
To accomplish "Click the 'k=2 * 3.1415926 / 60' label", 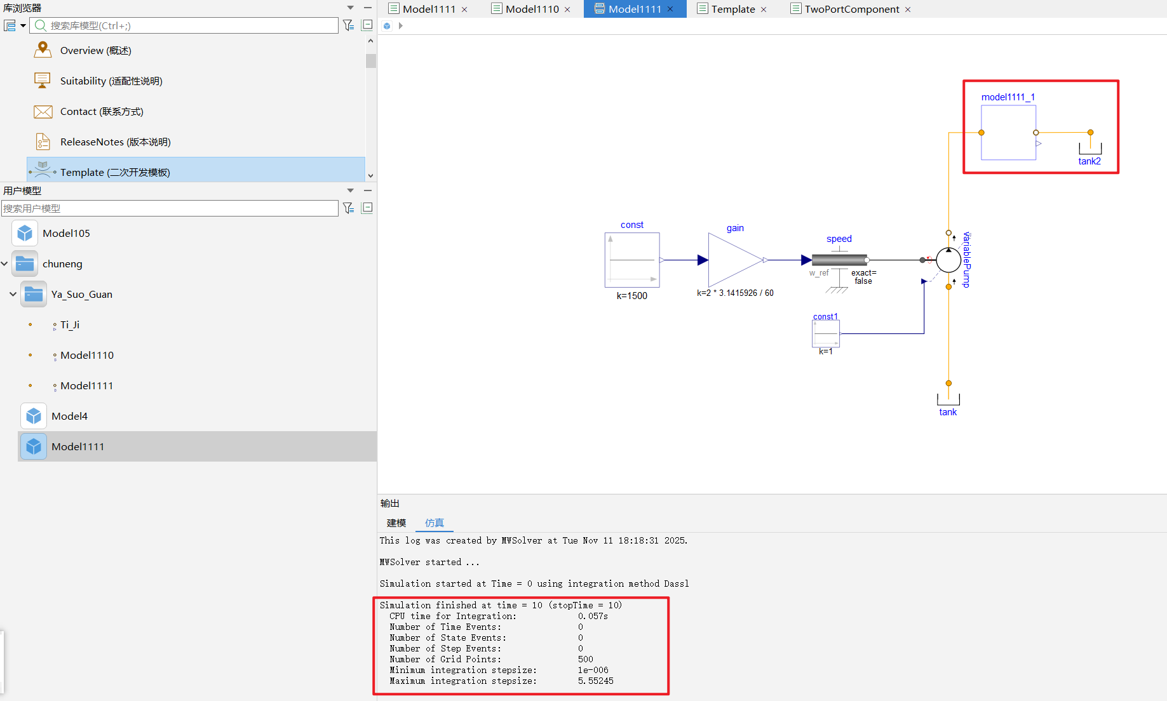I will pyautogui.click(x=735, y=293).
